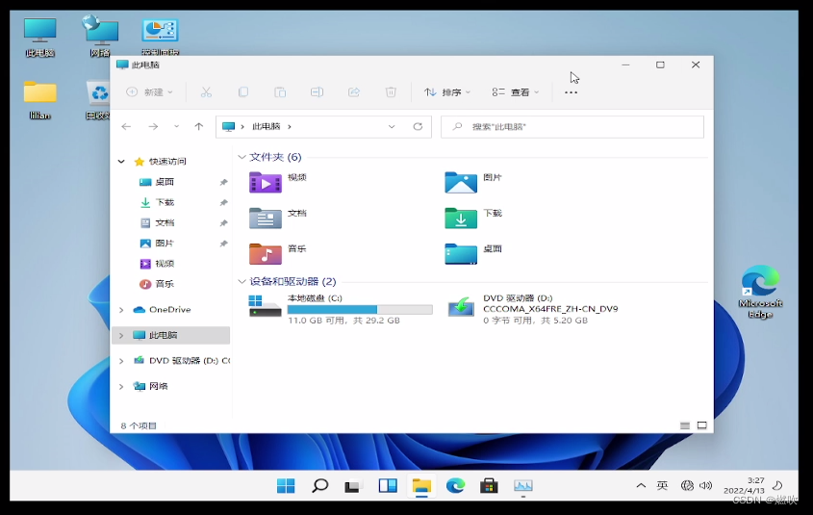Viewport: 813px width, 515px height.
Task: Open the 排序 sort dropdown
Action: pos(447,92)
